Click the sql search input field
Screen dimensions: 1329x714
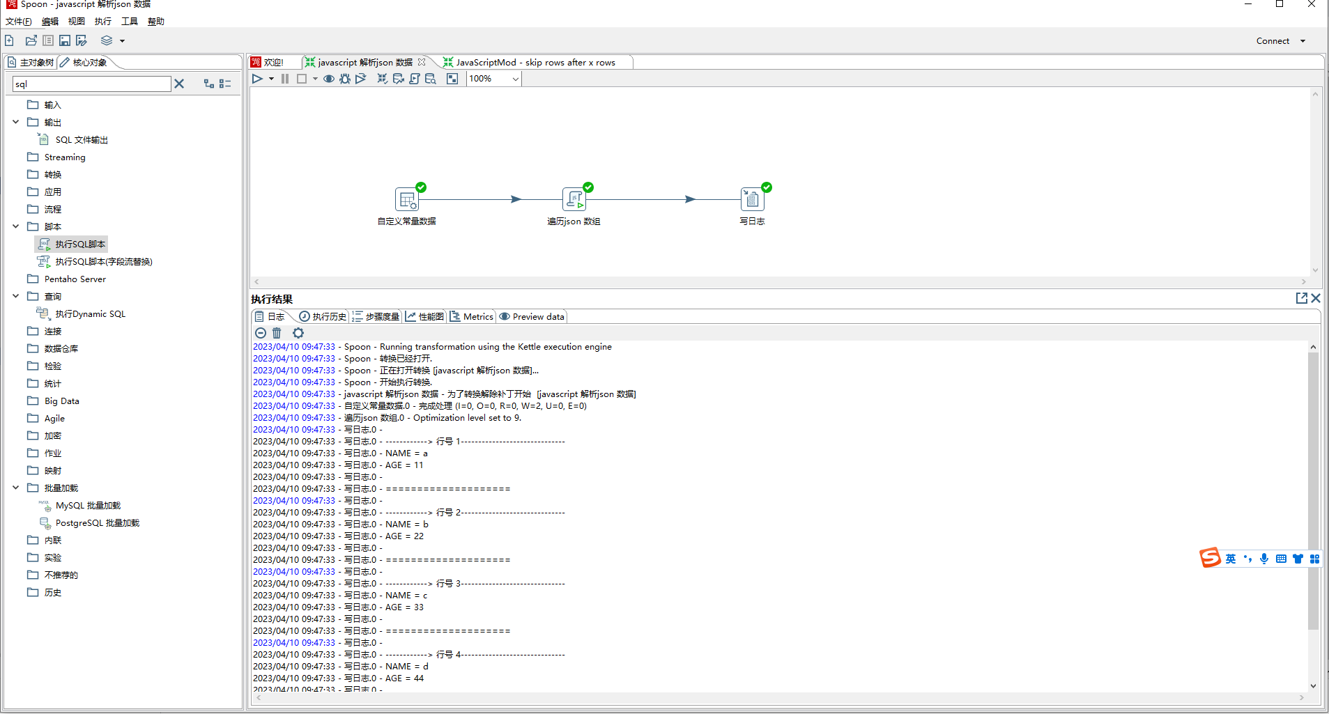(x=91, y=84)
